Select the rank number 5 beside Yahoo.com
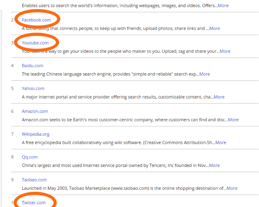Image resolution: width=259 pixels, height=207 pixels. (x=12, y=89)
